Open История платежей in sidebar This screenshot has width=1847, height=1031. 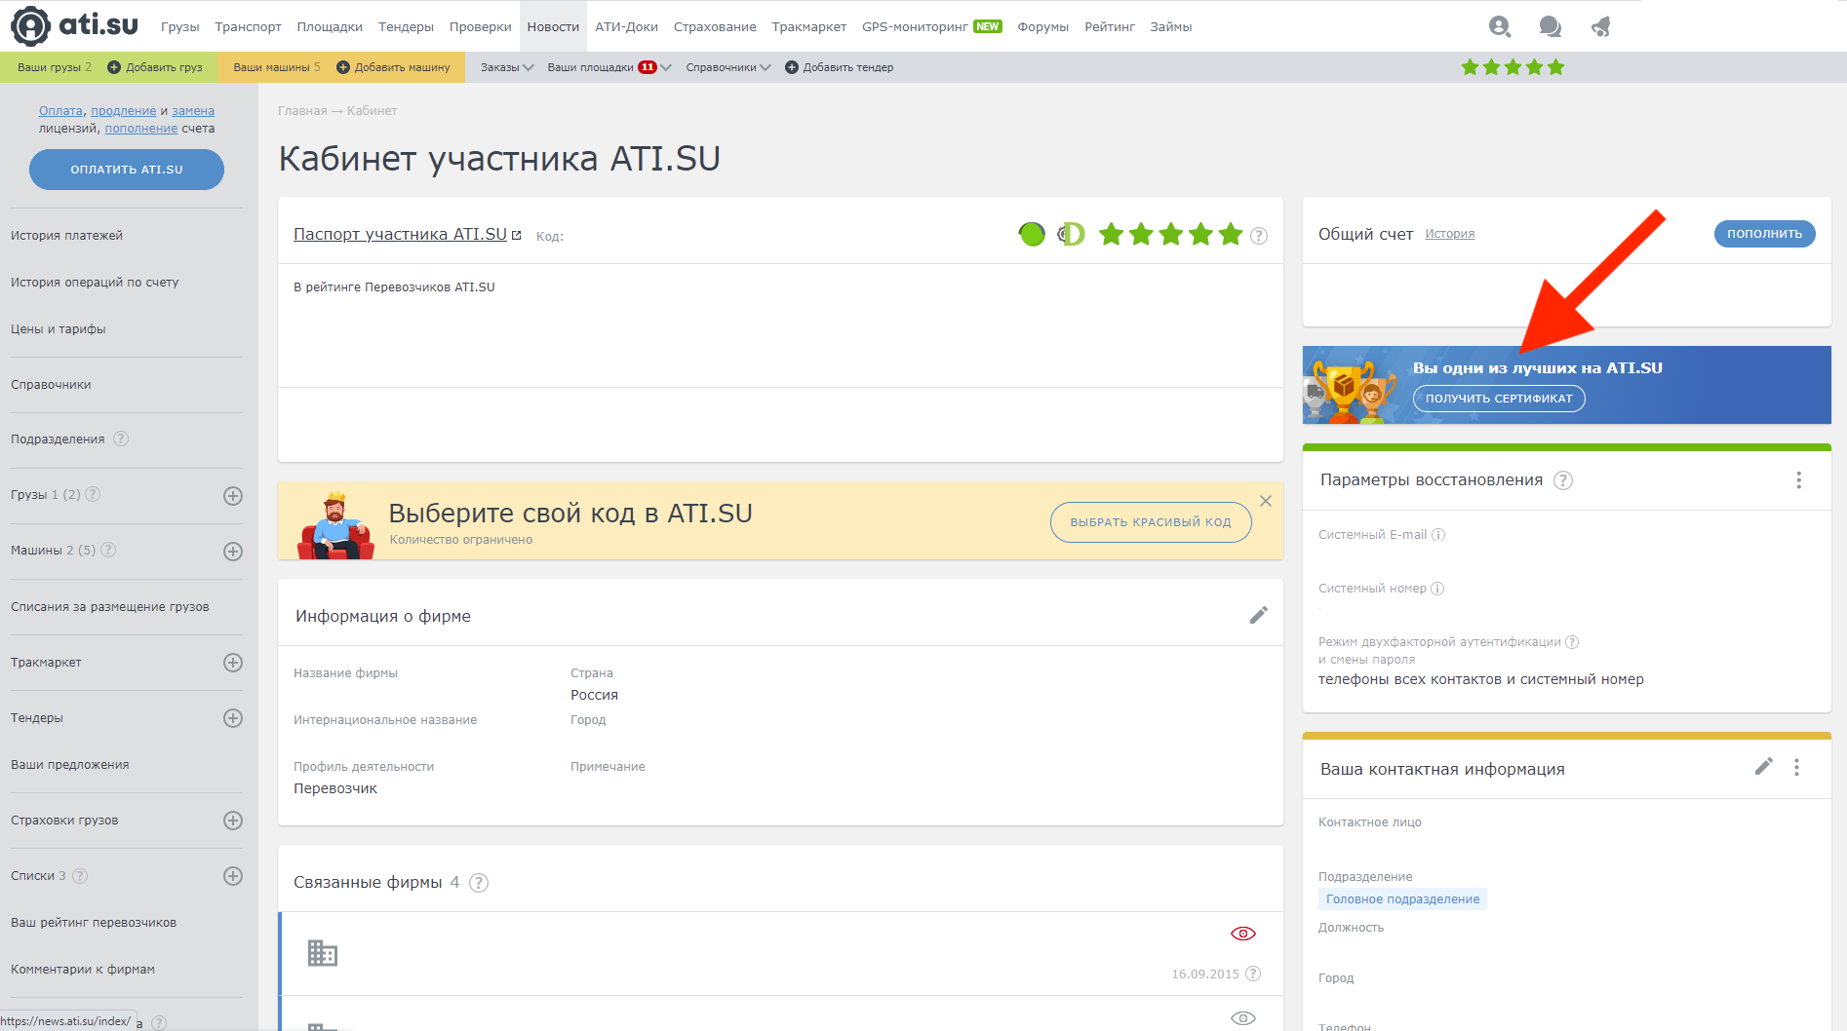click(66, 236)
